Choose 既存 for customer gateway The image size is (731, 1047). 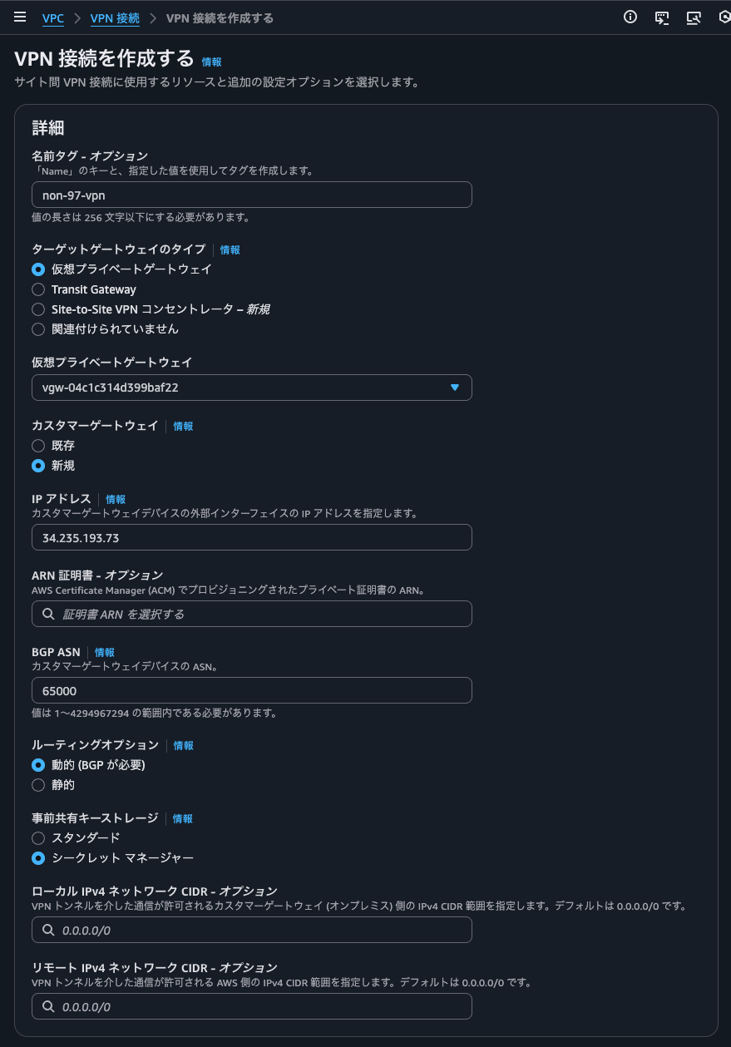(x=37, y=446)
